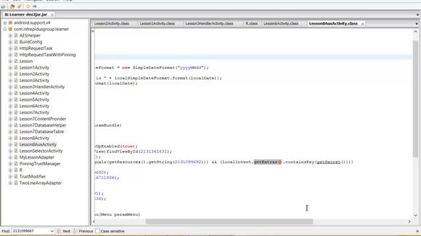Select Lesson5Activity in the tree
The height and width of the screenshot is (236, 421).
coord(34,100)
